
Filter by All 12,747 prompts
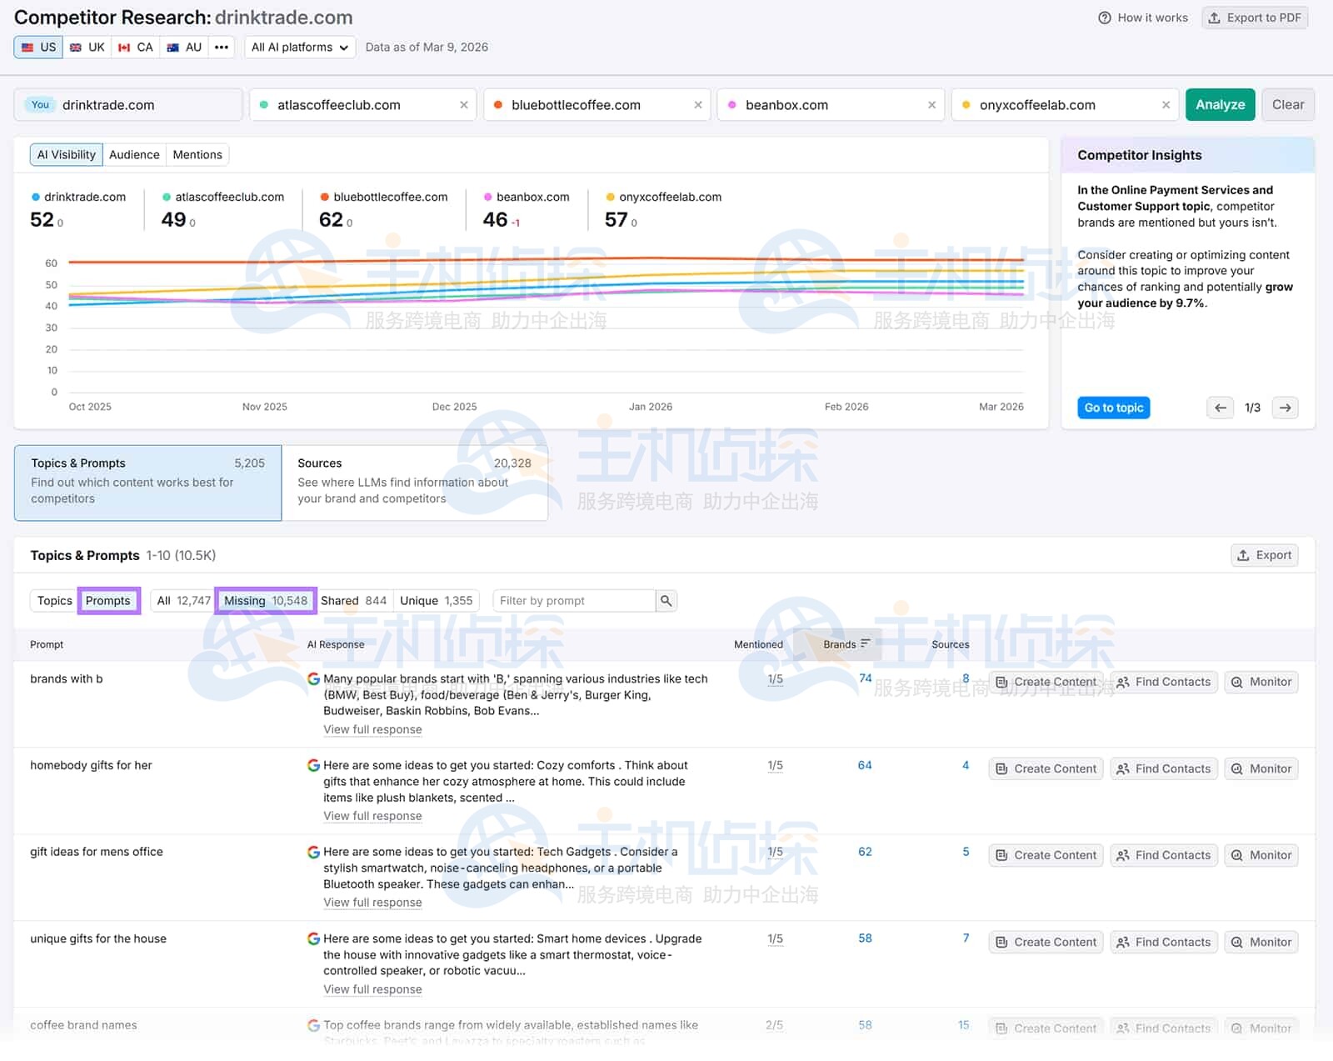pyautogui.click(x=183, y=601)
